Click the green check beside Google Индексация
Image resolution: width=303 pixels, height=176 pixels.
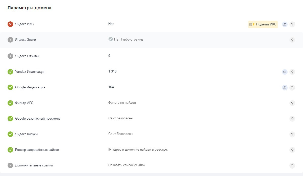tap(10, 87)
